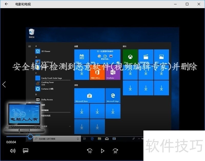
Task: Expand the system tray chevron in the video
Action: pos(139,139)
